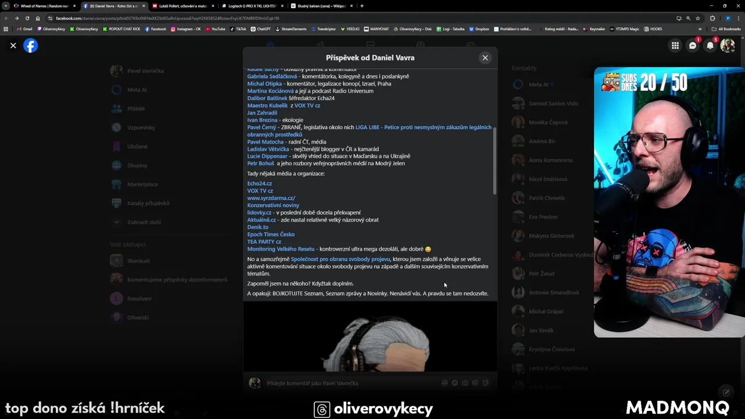Open the VOX TV cz link beside Maestro Kubelík
Image resolution: width=745 pixels, height=419 pixels.
[307, 105]
